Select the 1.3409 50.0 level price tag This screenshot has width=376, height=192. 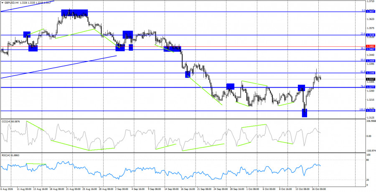coord(371,61)
